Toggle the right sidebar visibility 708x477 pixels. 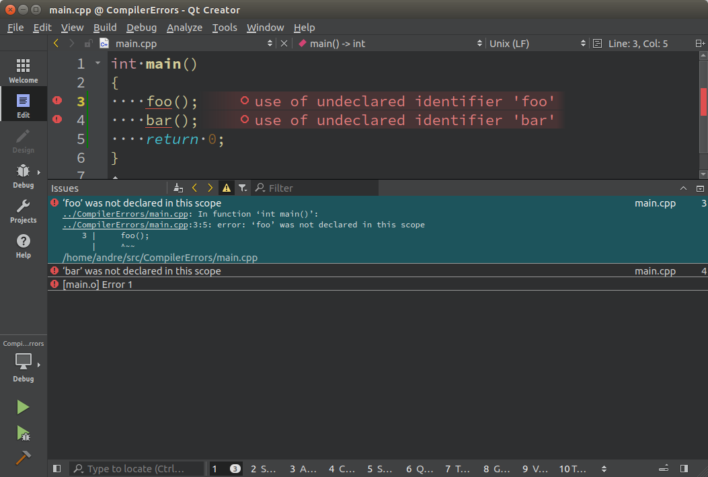(684, 468)
